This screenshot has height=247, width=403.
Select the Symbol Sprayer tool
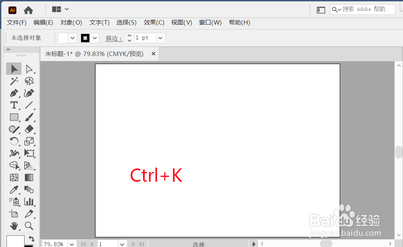point(14,202)
